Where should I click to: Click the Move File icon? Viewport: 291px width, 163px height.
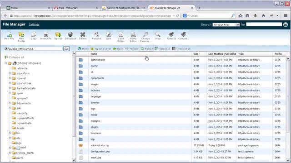46,36
